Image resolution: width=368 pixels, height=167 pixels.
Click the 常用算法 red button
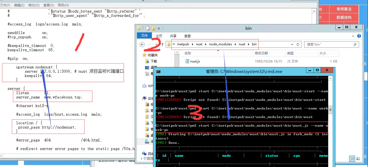point(344,9)
